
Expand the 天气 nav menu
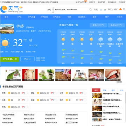[20, 17]
